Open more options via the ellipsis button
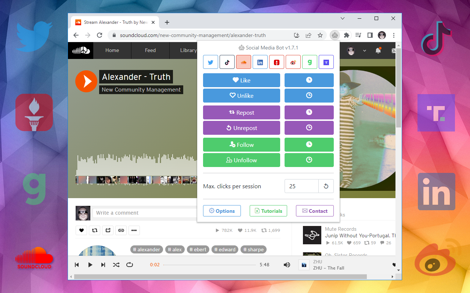 (134, 230)
